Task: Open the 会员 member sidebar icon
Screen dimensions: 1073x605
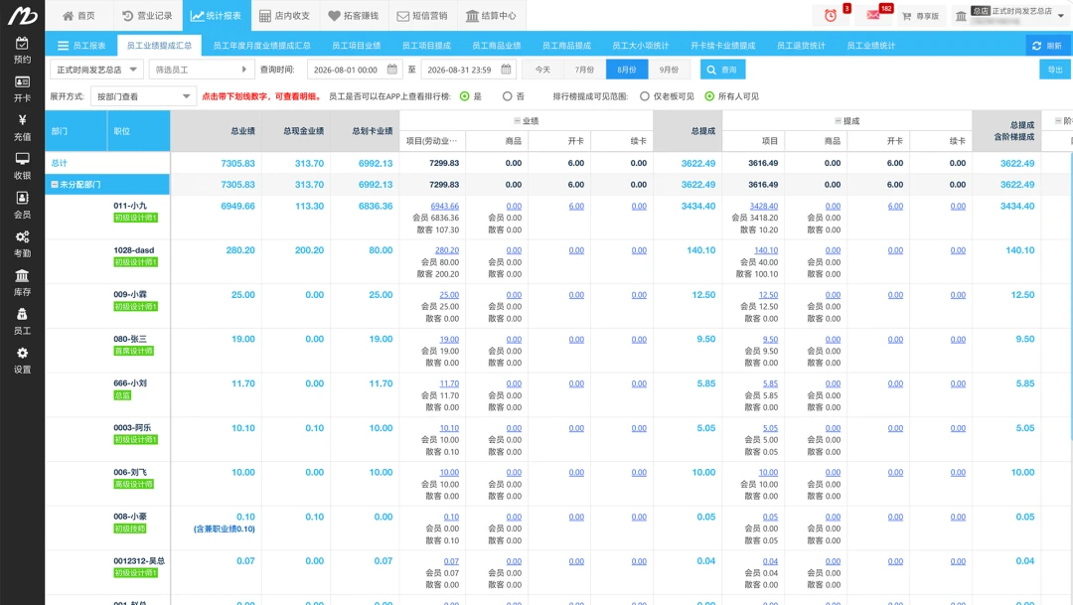Action: click(22, 206)
